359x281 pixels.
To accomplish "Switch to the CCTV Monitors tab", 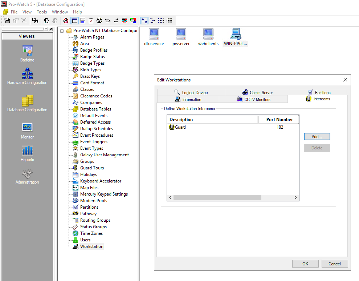I will click(253, 100).
